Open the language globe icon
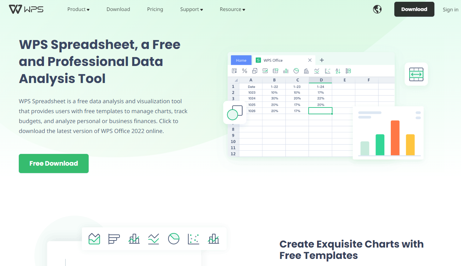The height and width of the screenshot is (266, 461). click(377, 9)
